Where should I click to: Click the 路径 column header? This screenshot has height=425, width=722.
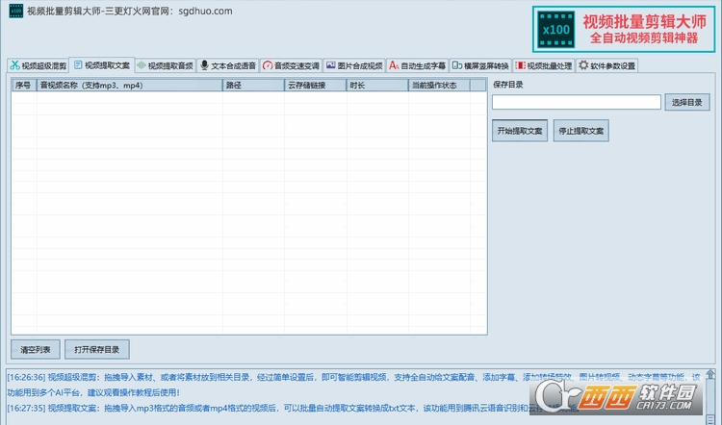pyautogui.click(x=254, y=85)
